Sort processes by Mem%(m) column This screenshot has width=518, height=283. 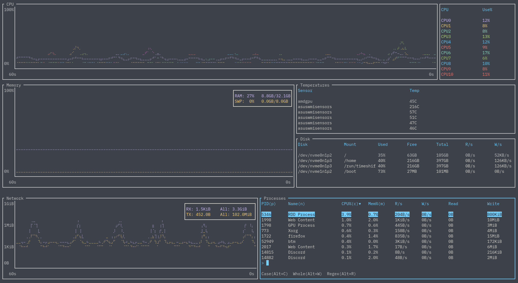coord(376,204)
